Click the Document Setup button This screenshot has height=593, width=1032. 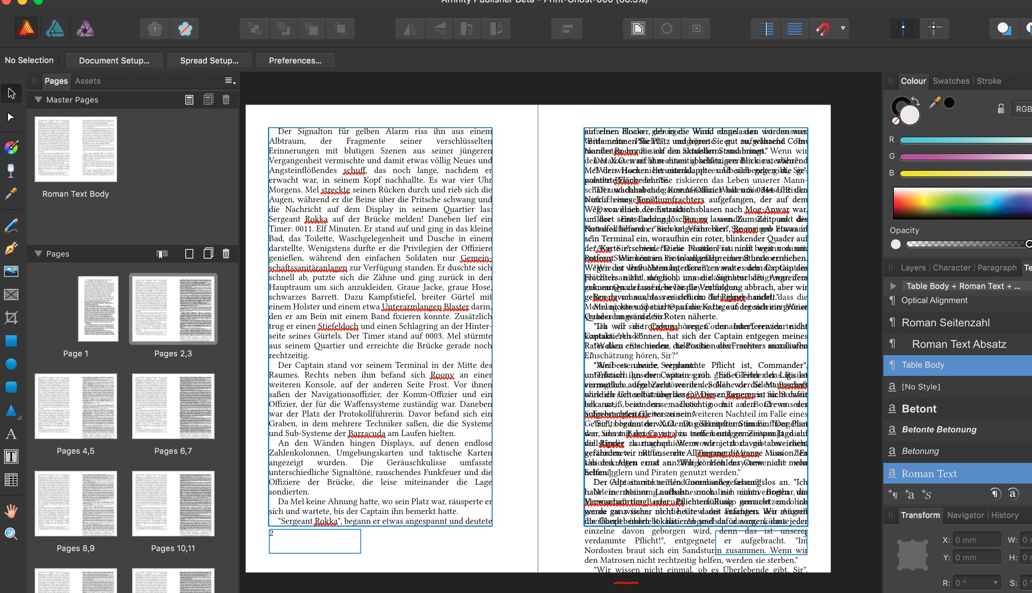point(114,61)
